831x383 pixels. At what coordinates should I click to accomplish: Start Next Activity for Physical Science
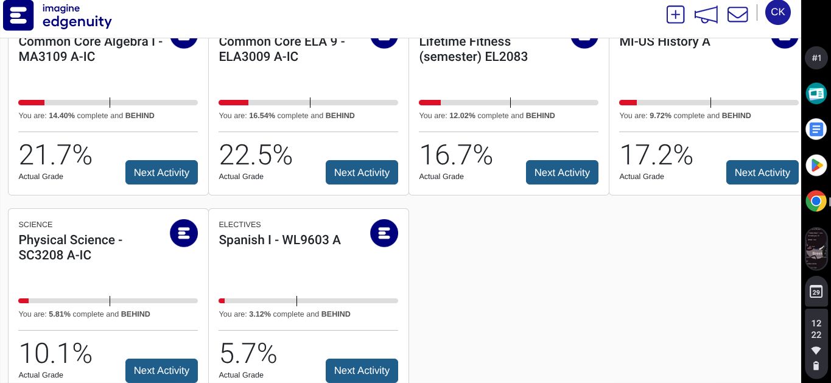pyautogui.click(x=161, y=370)
